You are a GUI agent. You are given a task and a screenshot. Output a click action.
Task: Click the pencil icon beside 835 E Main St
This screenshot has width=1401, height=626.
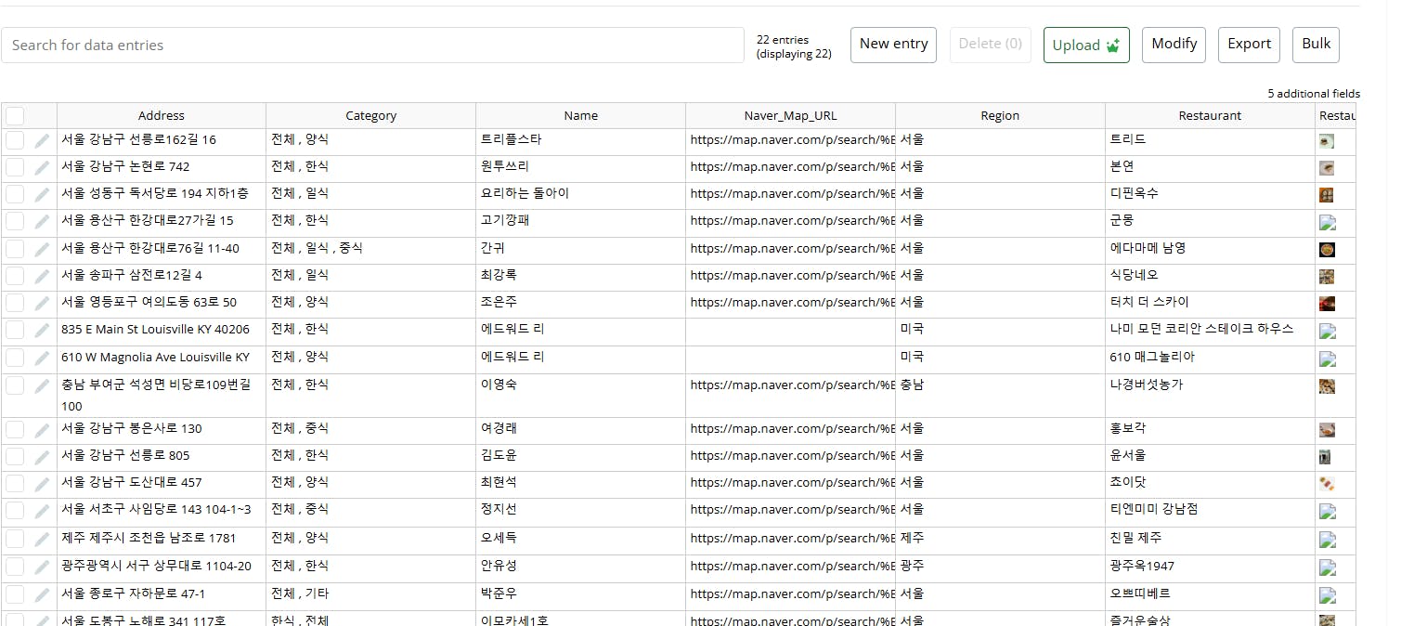tap(42, 331)
